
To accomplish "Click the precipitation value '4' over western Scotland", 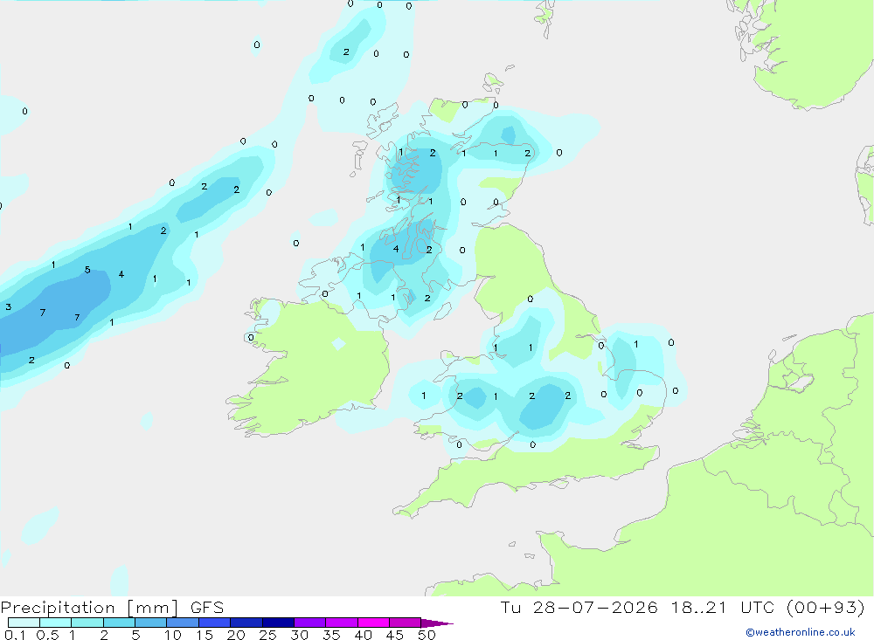I will pyautogui.click(x=396, y=249).
